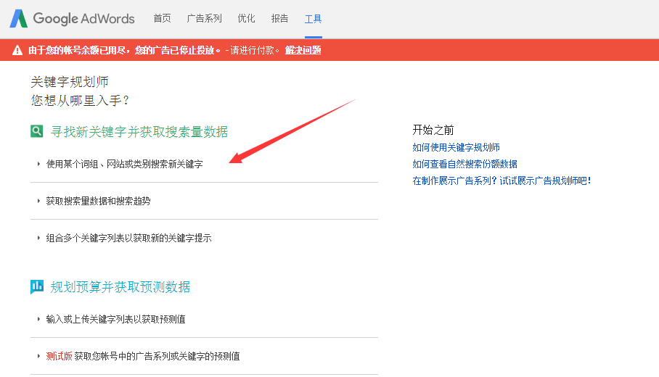Select the 工具 tab
The image size is (659, 377).
[x=313, y=19]
